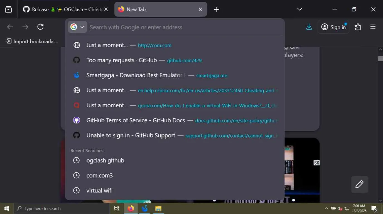
Task: Open the 'Unable to sign in - GitHub Support' suggestion
Action: click(x=175, y=135)
